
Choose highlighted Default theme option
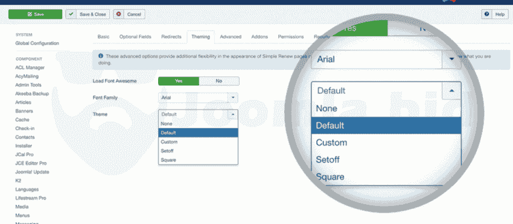click(198, 133)
